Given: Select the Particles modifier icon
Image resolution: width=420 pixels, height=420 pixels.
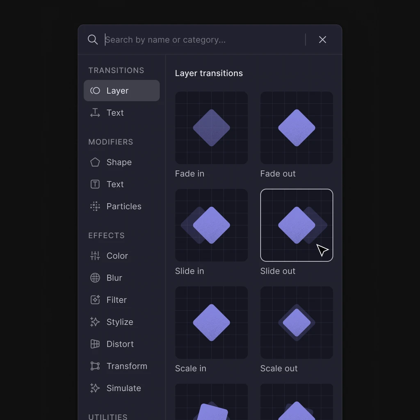Looking at the screenshot, I should point(95,206).
